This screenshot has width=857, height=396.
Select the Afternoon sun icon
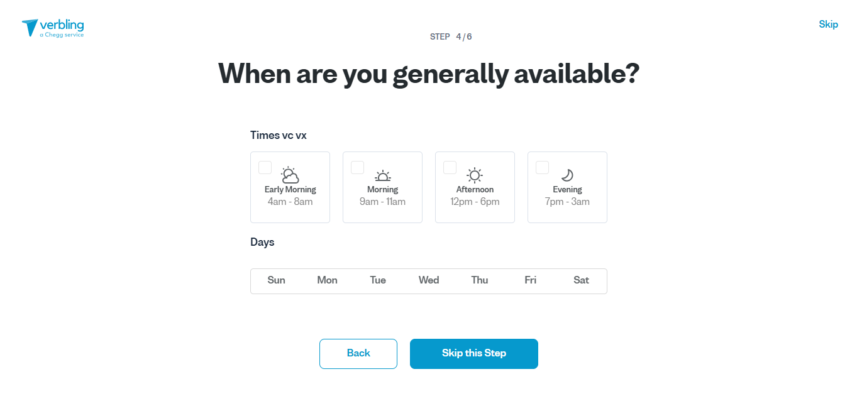[475, 174]
